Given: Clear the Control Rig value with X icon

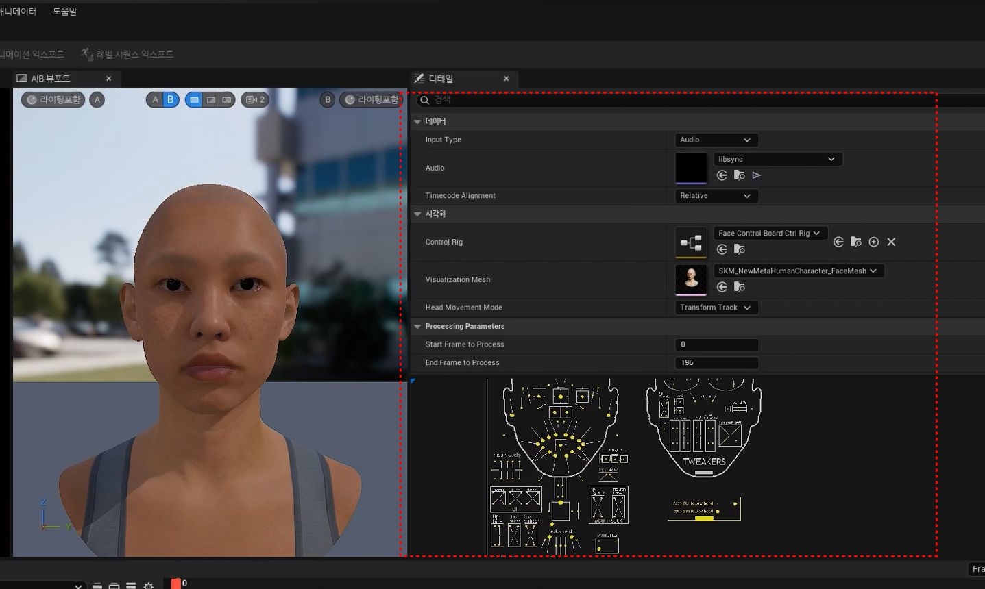Looking at the screenshot, I should [891, 242].
